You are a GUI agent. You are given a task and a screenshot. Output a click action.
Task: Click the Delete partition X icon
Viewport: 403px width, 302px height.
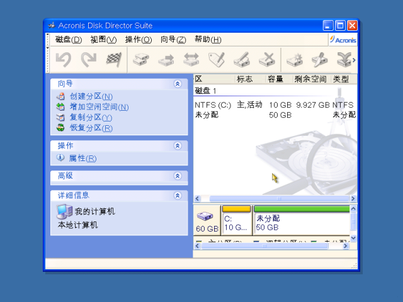pyautogui.click(x=267, y=60)
